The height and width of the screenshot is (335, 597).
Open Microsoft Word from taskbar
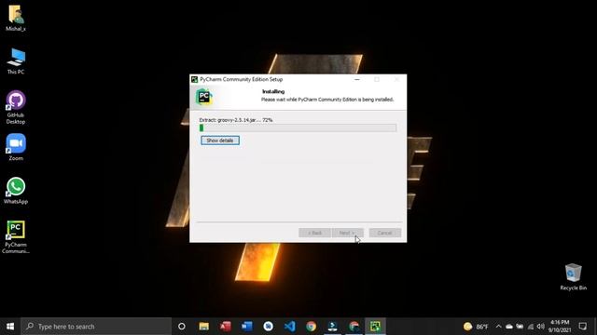(246, 327)
